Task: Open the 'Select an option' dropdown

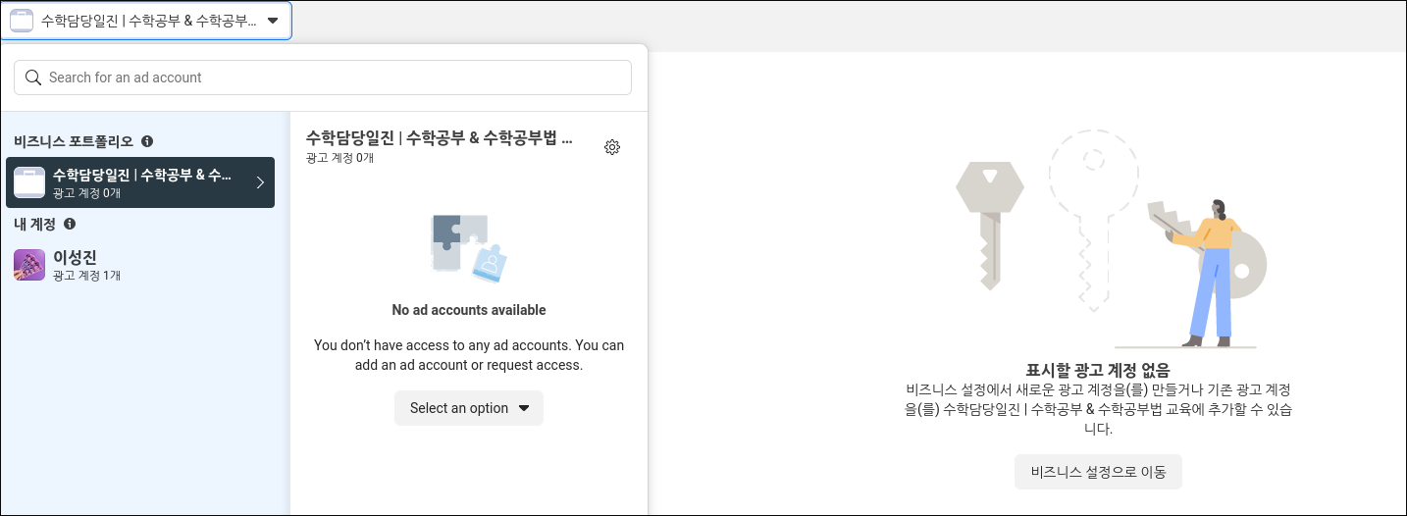Action: (469, 408)
